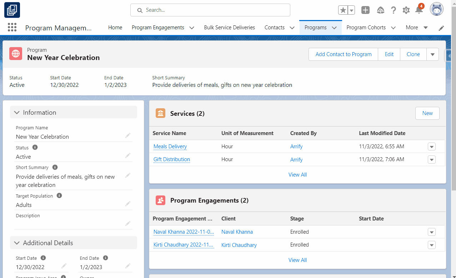Open row actions for Gift Distribution
The image size is (456, 278).
pyautogui.click(x=431, y=159)
